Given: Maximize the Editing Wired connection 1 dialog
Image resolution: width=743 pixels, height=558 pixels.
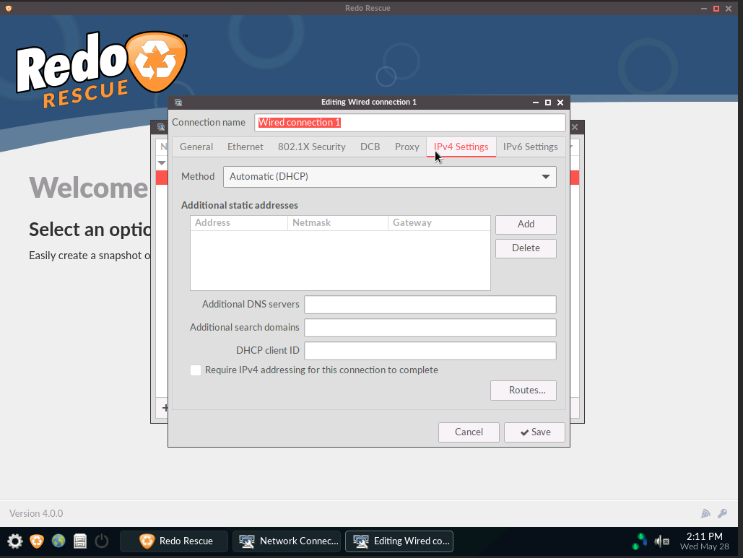Looking at the screenshot, I should coord(548,103).
